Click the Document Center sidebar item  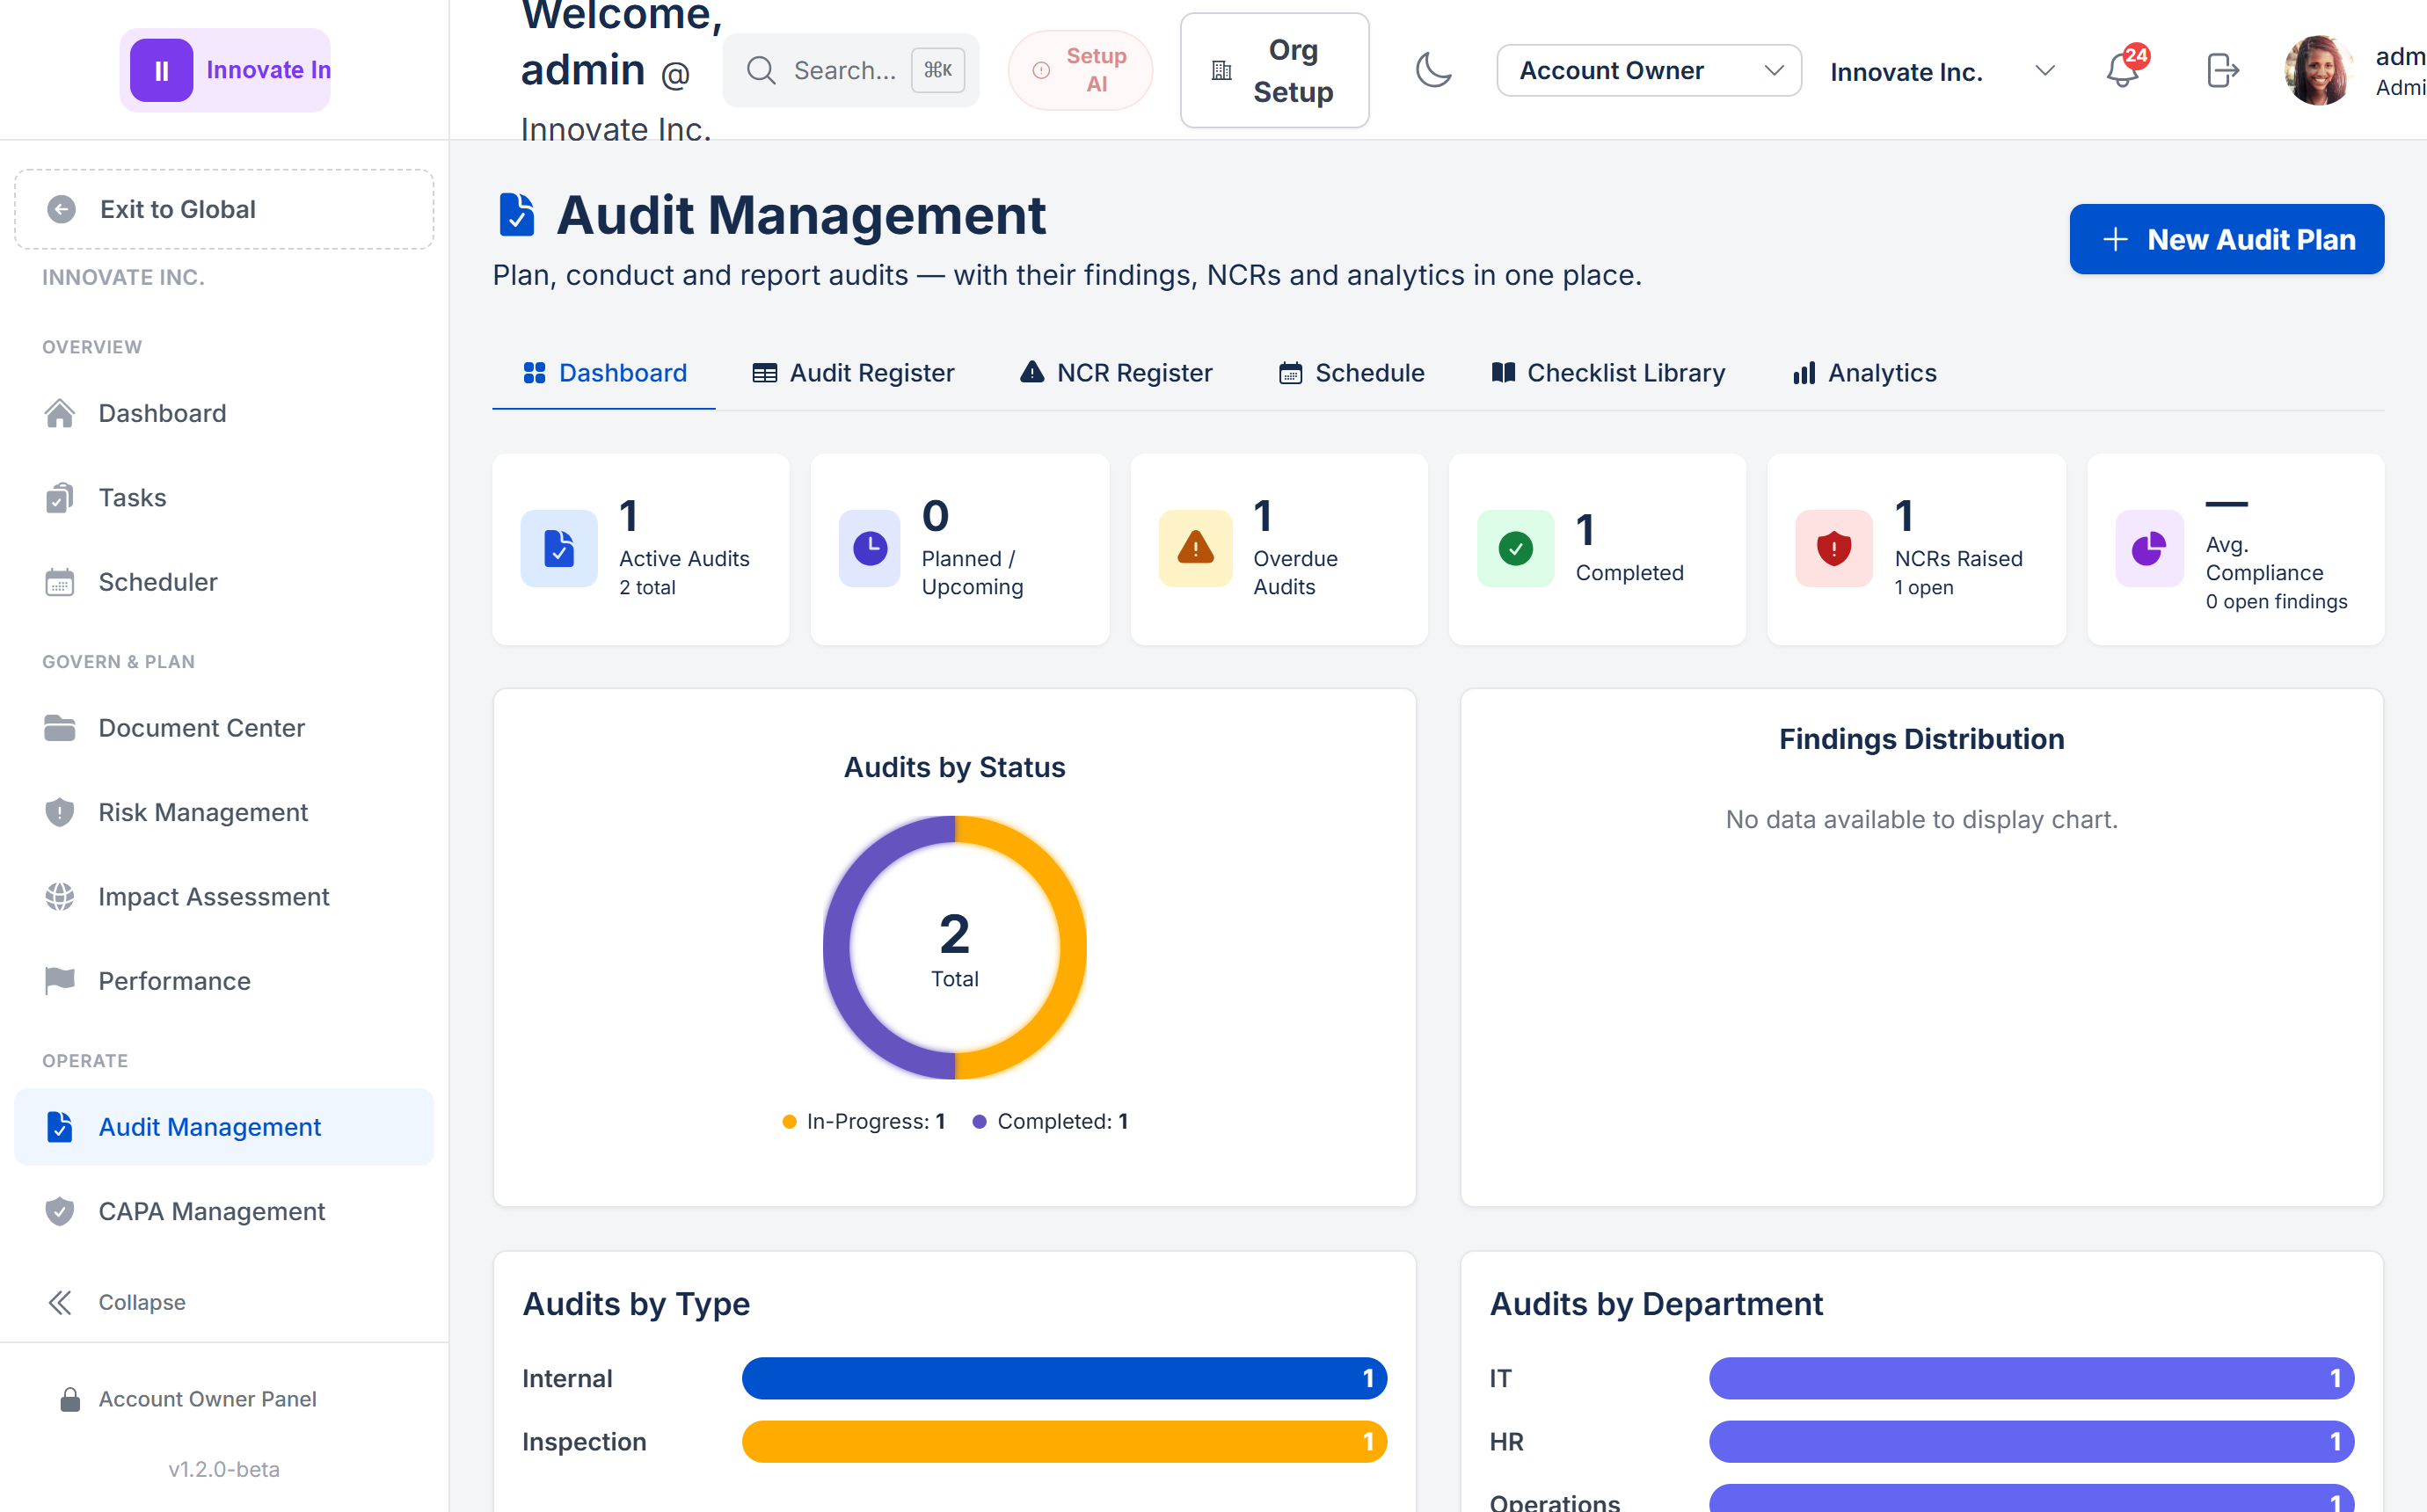(x=224, y=728)
